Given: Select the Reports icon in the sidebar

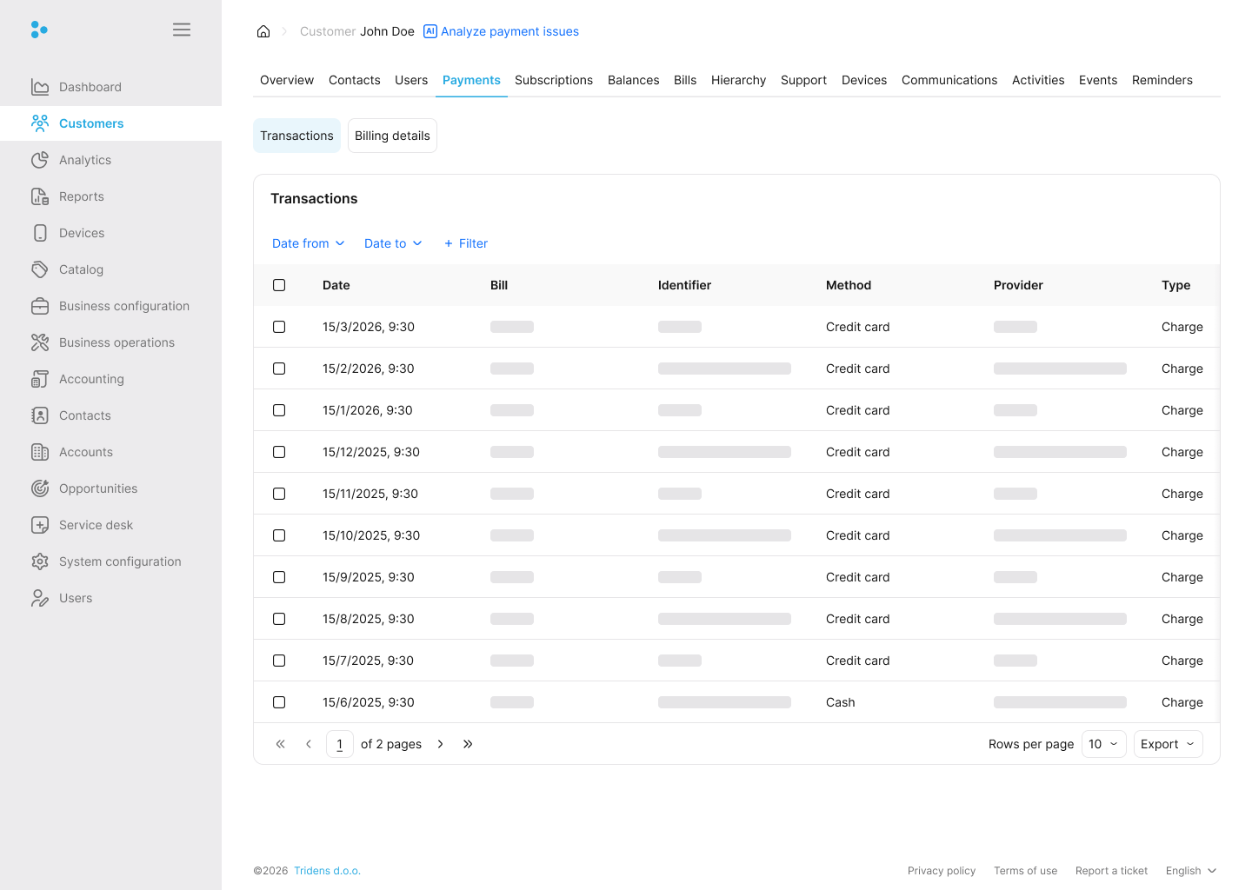Looking at the screenshot, I should 40,196.
